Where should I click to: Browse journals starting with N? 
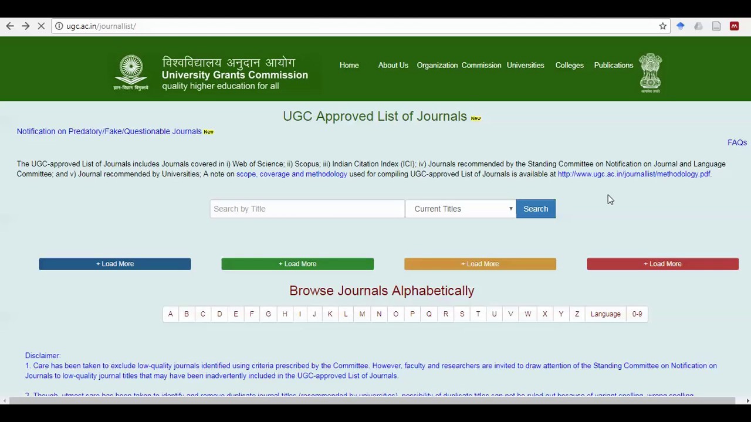pyautogui.click(x=379, y=314)
